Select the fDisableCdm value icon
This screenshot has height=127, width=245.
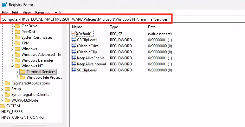pyautogui.click(x=74, y=46)
